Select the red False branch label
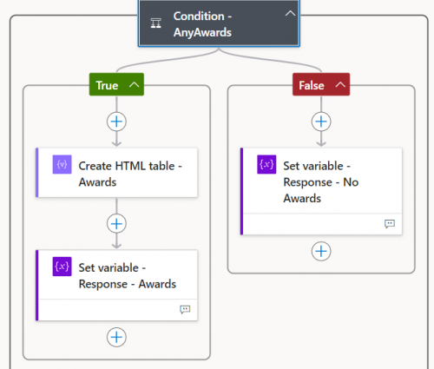Screen dimensions: 434x369 (312, 85)
